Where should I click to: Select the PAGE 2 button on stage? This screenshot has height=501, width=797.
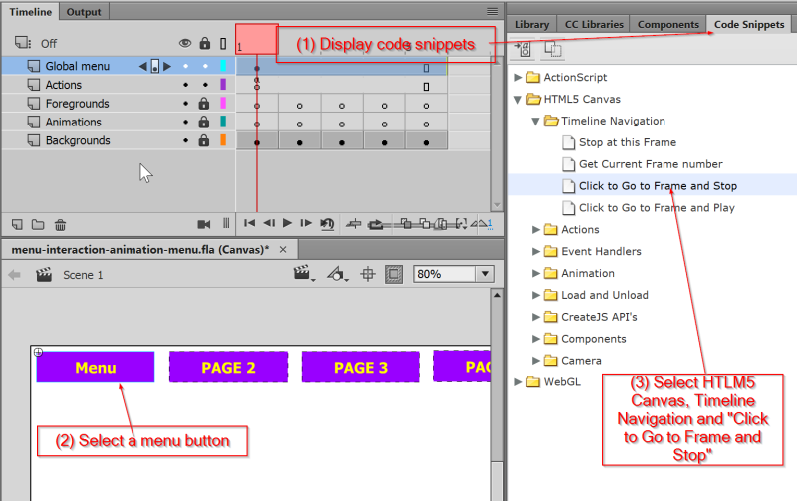(x=228, y=367)
